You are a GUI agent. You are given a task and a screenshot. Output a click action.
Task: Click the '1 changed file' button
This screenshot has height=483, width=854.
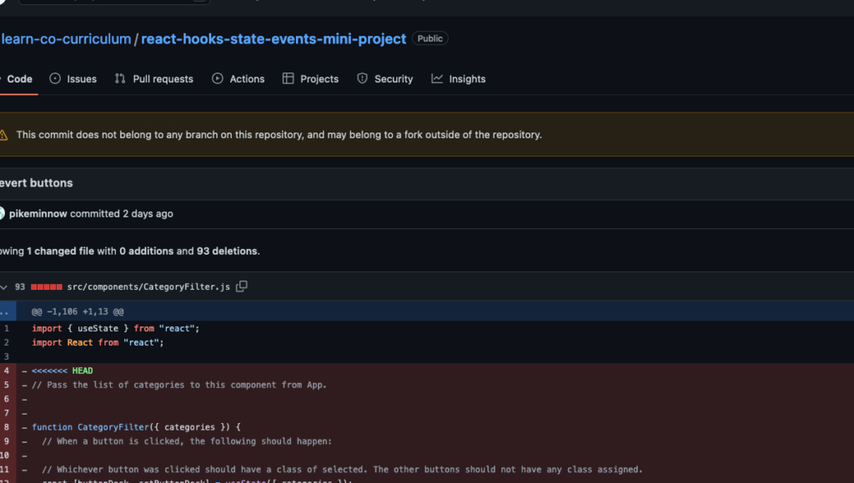click(60, 251)
